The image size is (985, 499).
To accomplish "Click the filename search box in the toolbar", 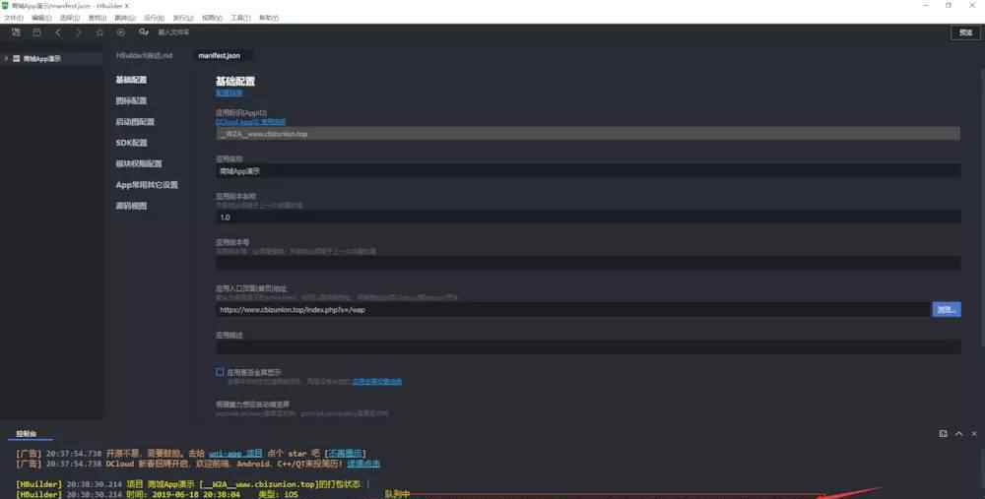I will 173,32.
